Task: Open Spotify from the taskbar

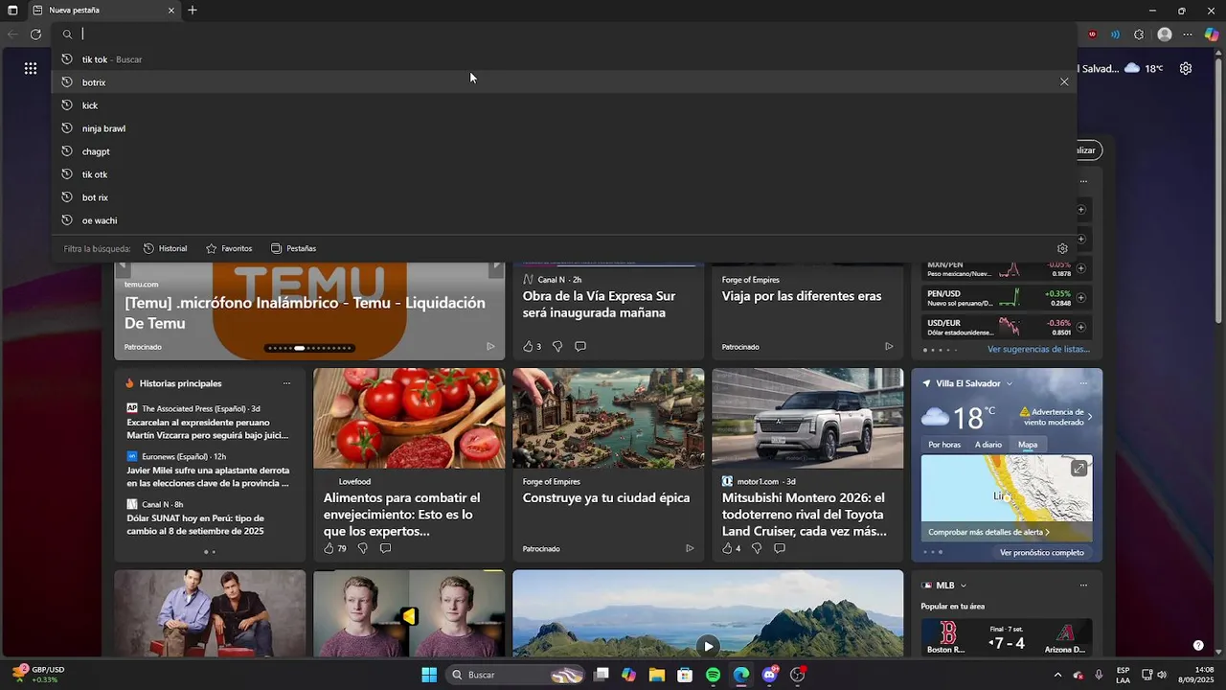Action: [713, 675]
